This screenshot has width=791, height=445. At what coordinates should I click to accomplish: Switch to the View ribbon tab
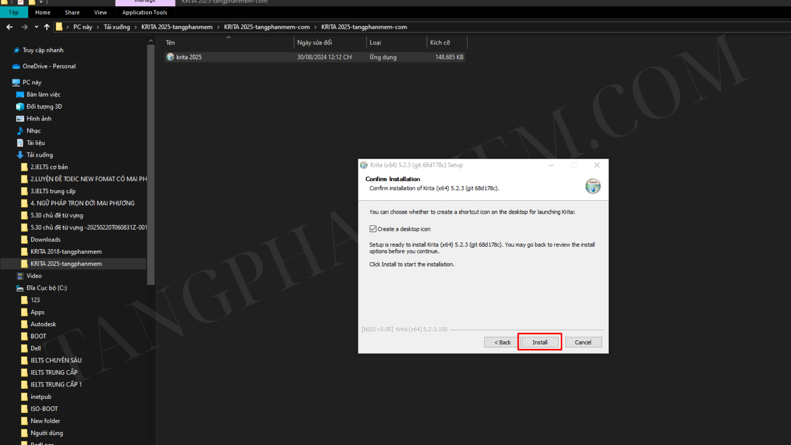(x=100, y=12)
